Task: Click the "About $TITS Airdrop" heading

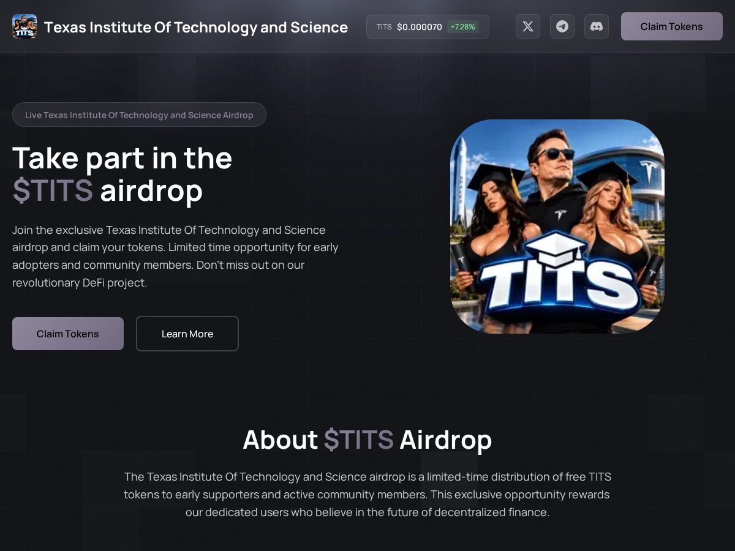Action: (367, 440)
